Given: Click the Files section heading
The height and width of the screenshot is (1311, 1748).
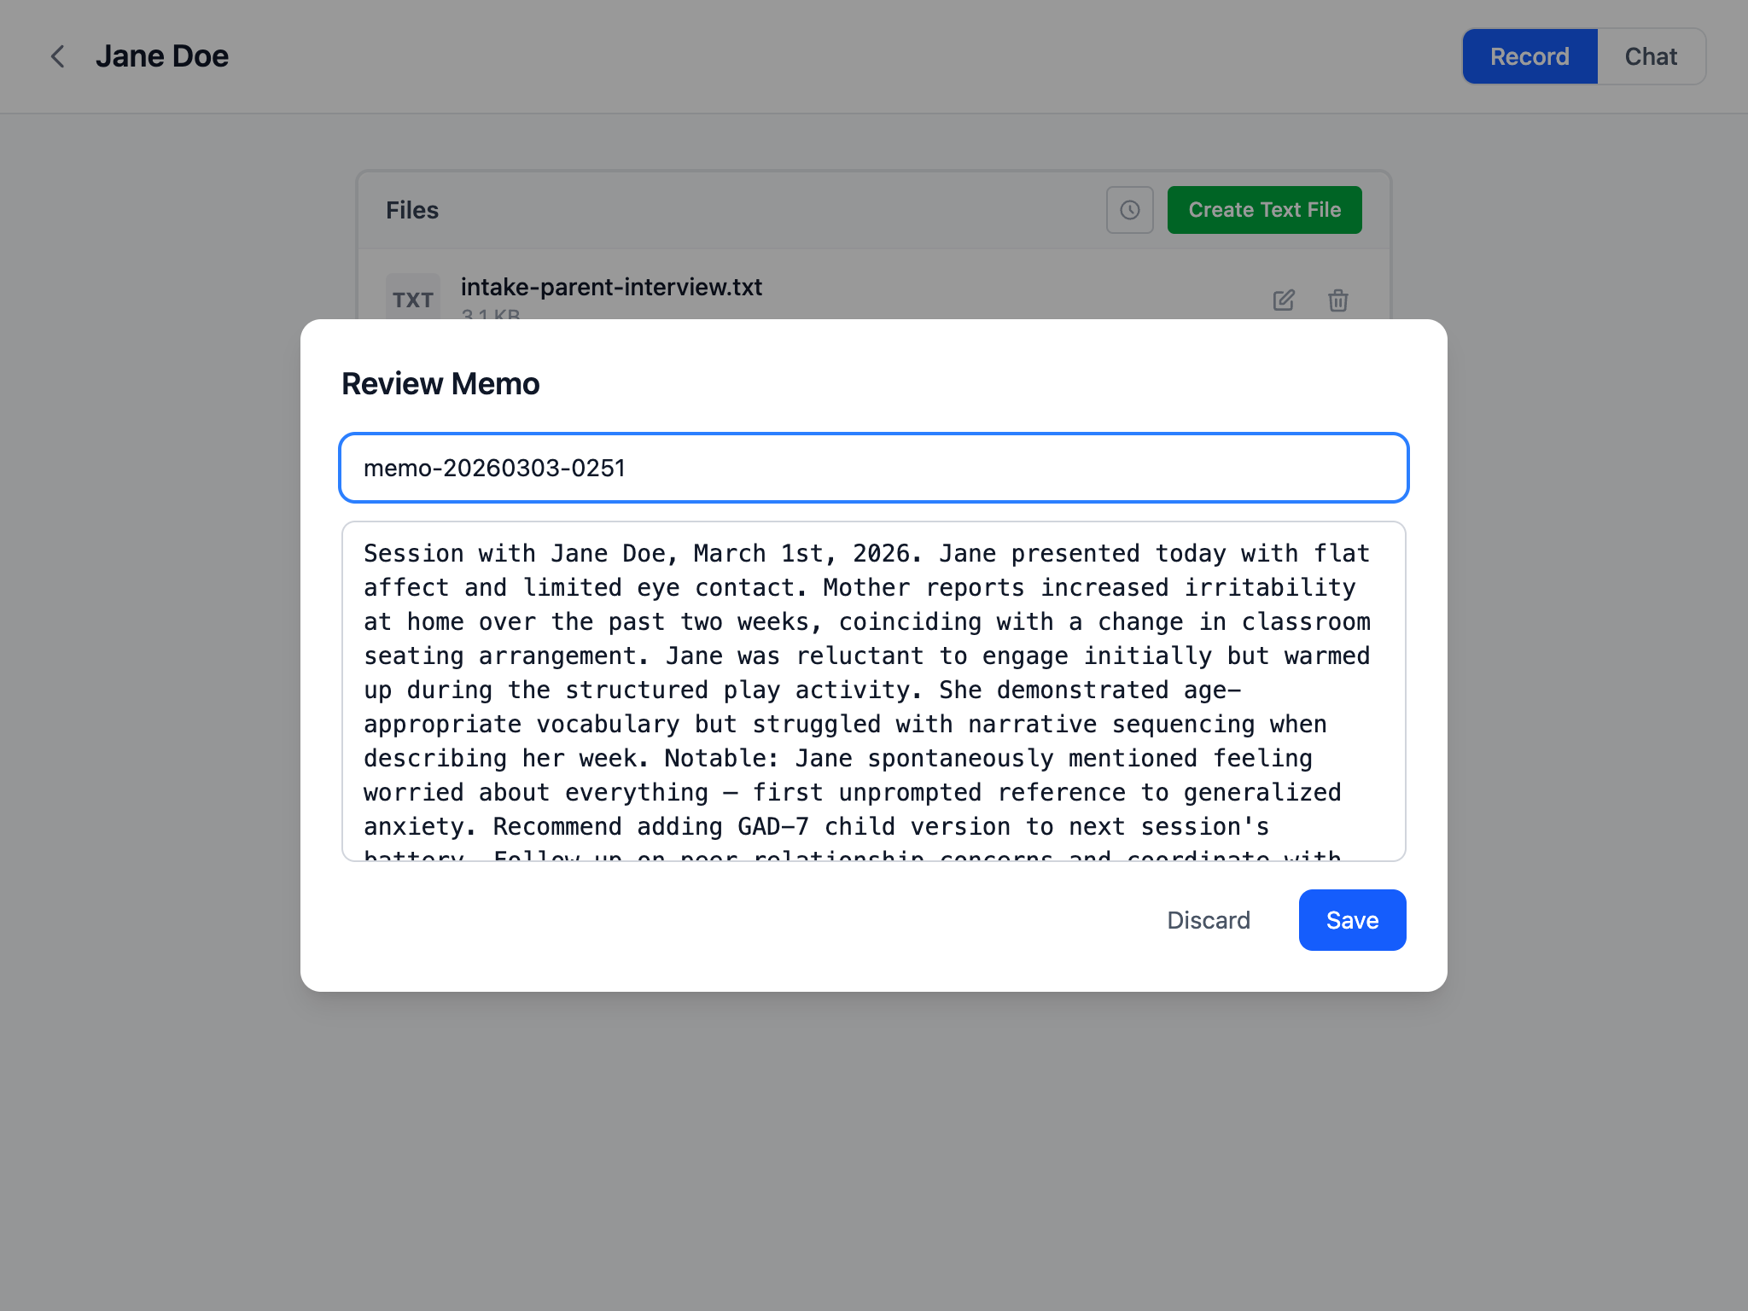Looking at the screenshot, I should tap(412, 210).
